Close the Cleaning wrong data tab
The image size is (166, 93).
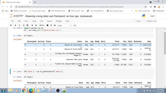click(x=30, y=2)
